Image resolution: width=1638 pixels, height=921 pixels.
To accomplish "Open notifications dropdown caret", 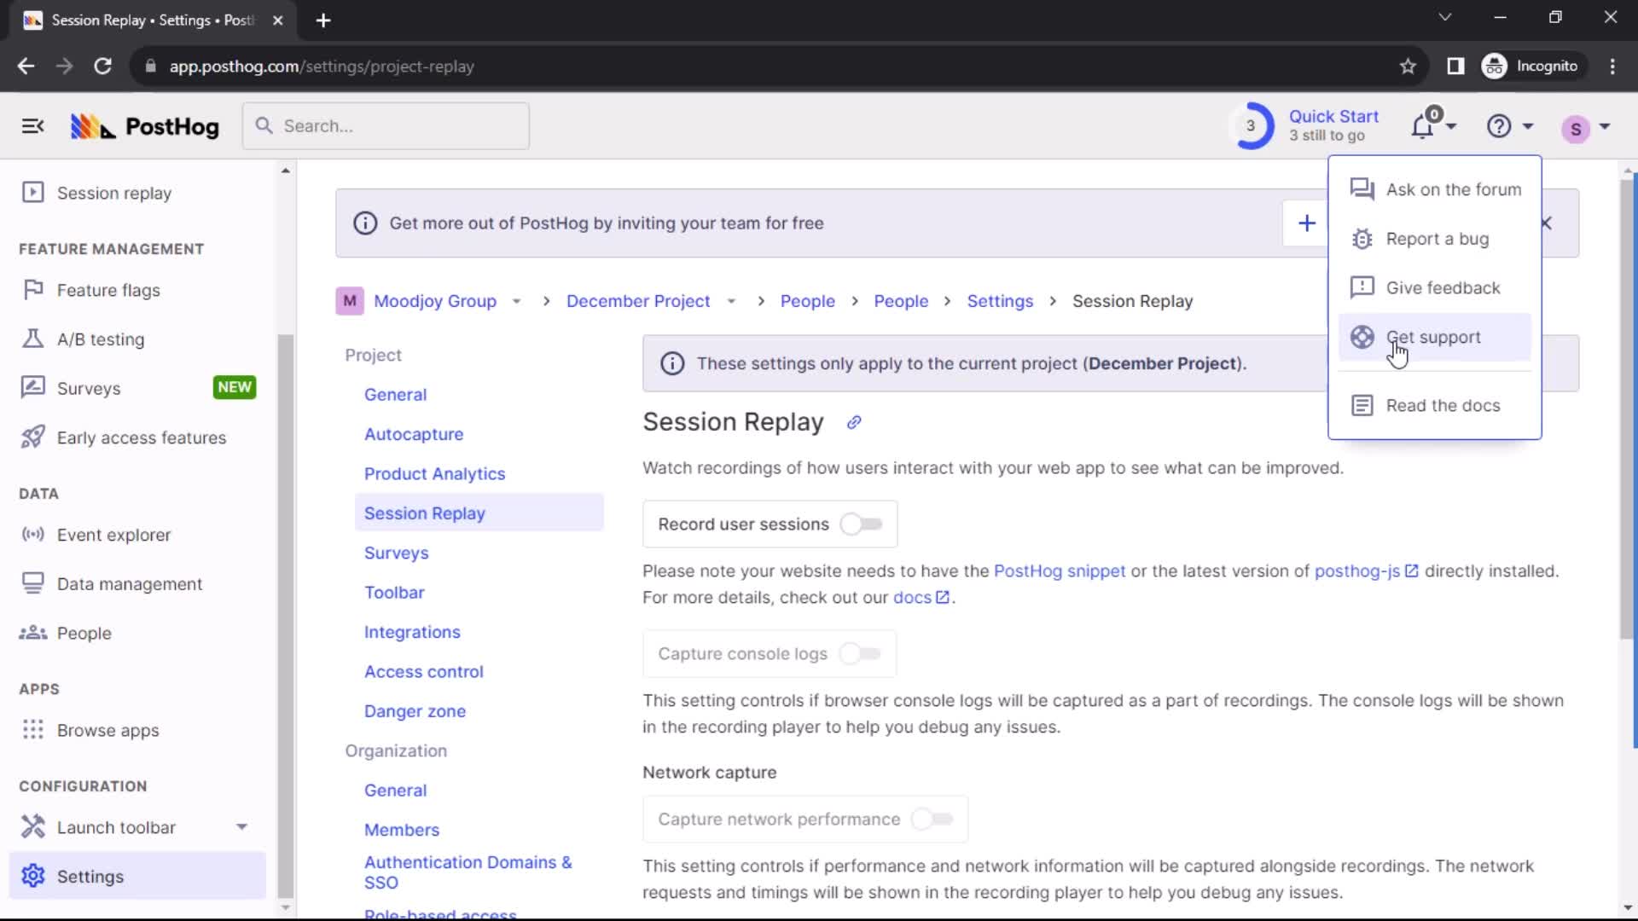I will (x=1451, y=127).
